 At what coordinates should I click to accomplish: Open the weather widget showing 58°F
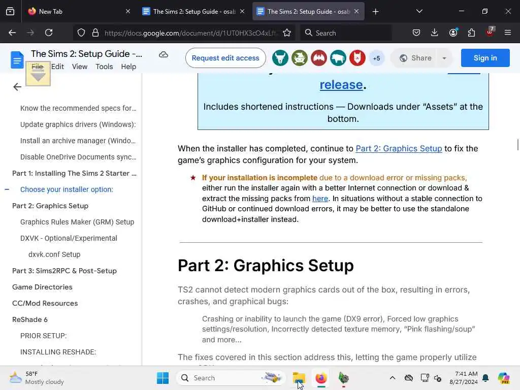tap(37, 378)
